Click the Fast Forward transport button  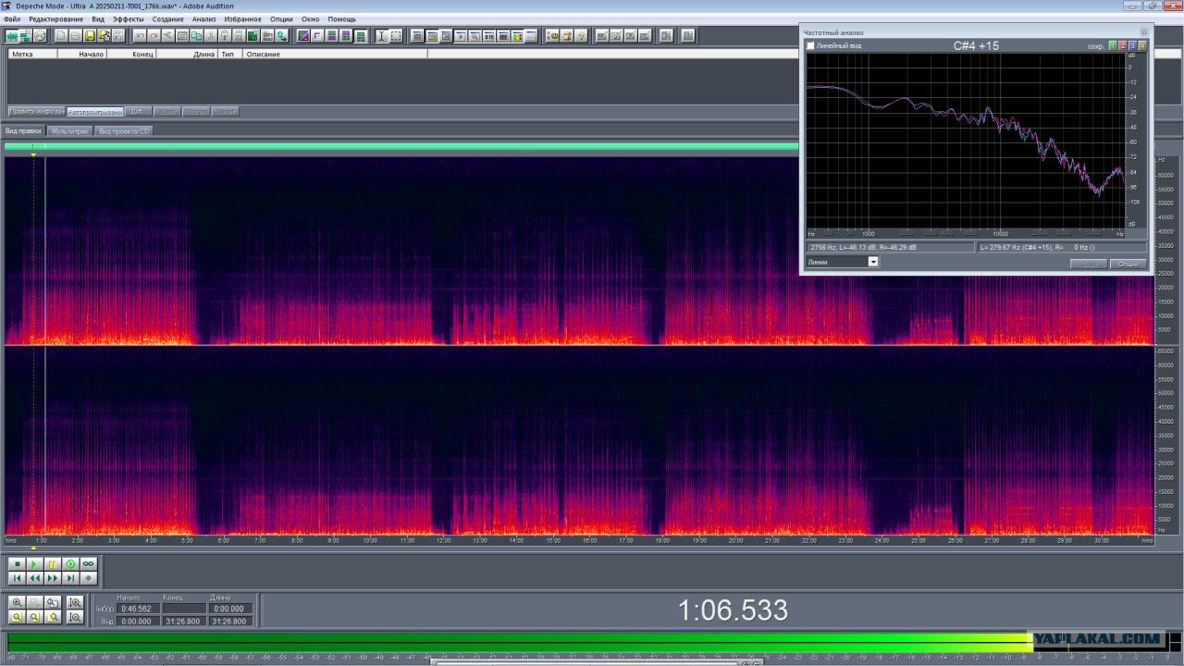(x=52, y=578)
